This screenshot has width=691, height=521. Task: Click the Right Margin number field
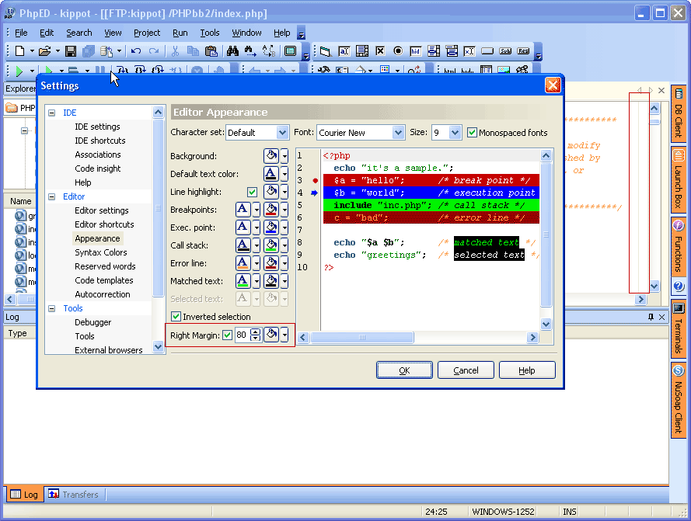[x=242, y=335]
